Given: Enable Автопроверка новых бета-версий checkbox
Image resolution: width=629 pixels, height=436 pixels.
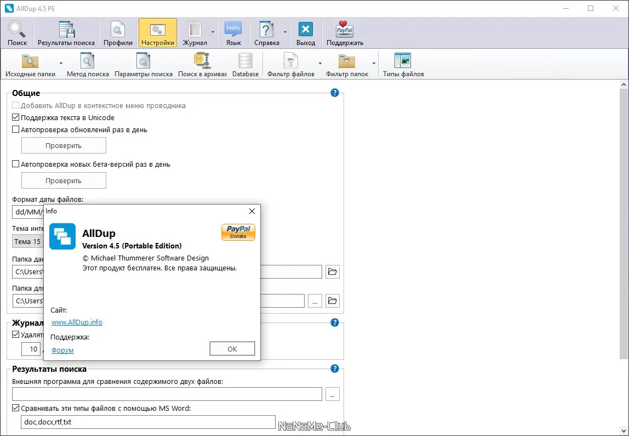Looking at the screenshot, I should point(16,164).
